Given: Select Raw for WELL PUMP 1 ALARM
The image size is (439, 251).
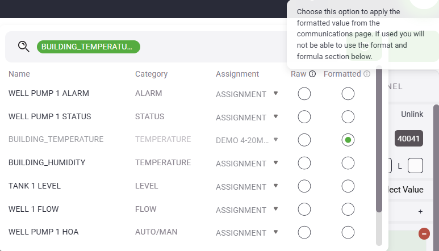Looking at the screenshot, I should pos(304,94).
